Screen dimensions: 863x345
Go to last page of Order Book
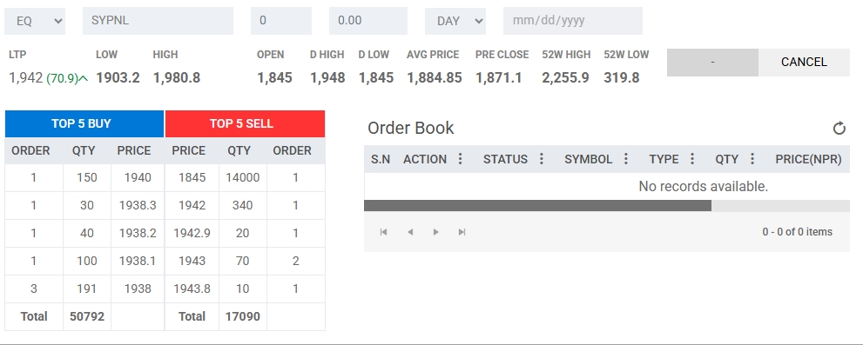[x=462, y=232]
